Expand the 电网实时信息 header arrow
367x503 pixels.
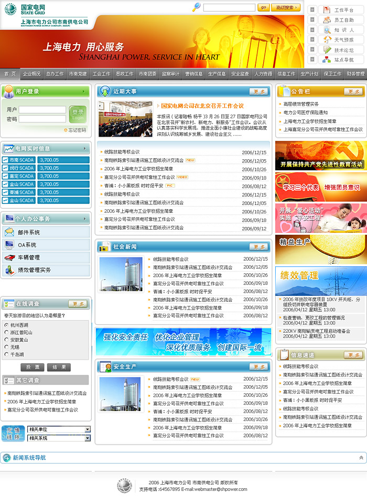(85, 149)
